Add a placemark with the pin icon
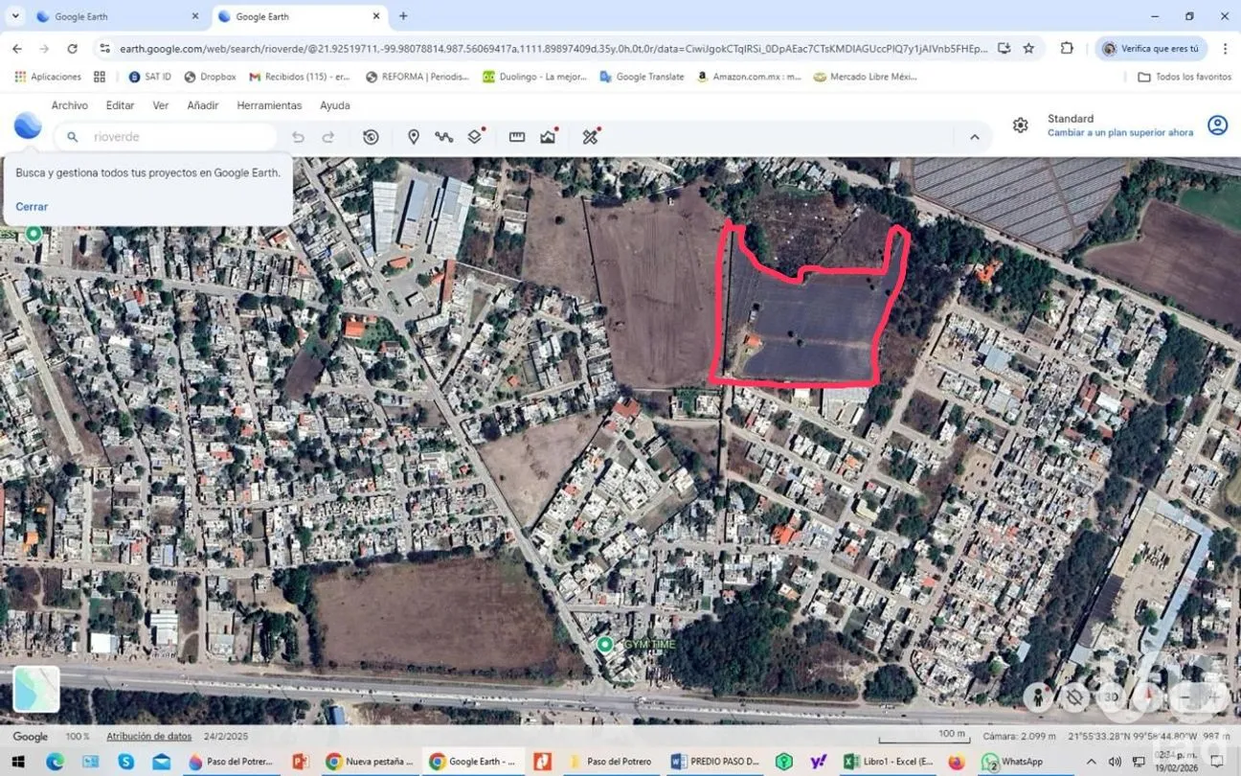This screenshot has width=1241, height=776. coord(414,137)
